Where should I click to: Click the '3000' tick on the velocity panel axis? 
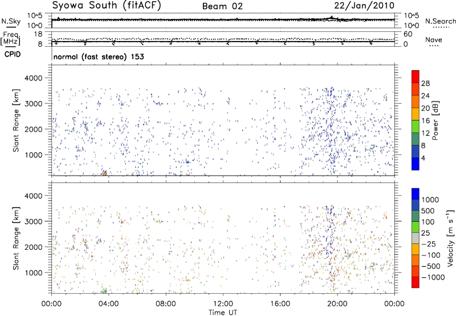(x=33, y=221)
